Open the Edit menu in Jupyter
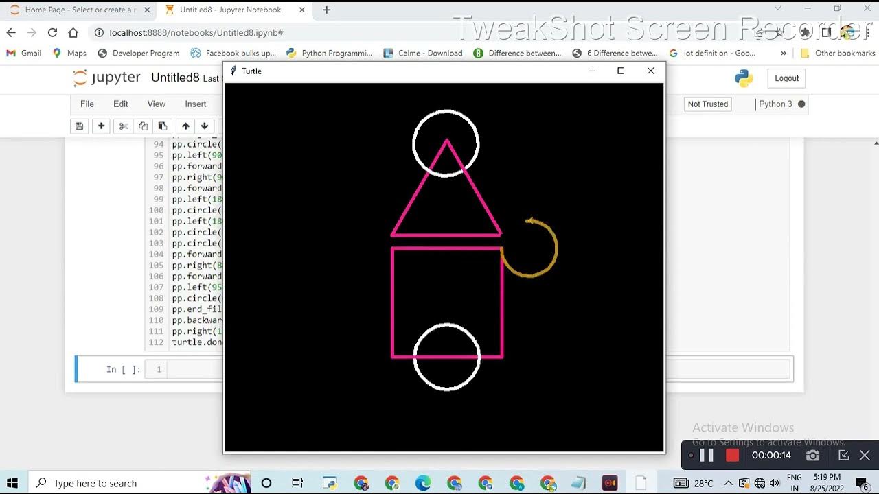This screenshot has height=494, width=879. pyautogui.click(x=121, y=104)
